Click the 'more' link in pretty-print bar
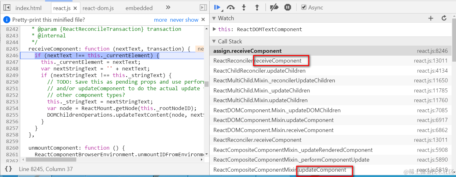Viewport: 456px width, 177px height. pyautogui.click(x=160, y=20)
